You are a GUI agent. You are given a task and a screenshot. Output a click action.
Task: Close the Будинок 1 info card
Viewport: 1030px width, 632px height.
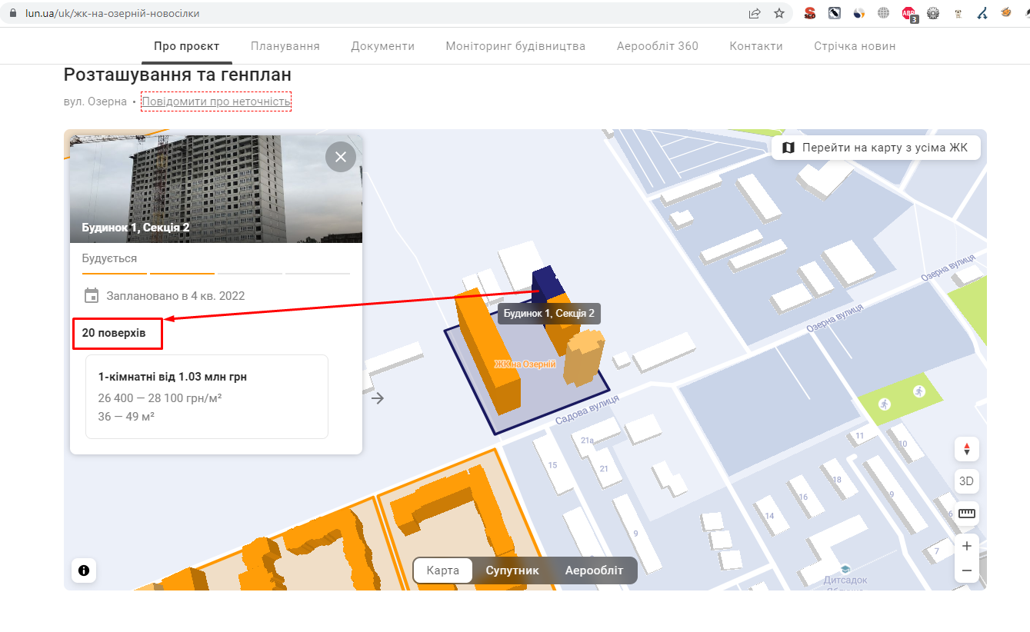point(340,157)
